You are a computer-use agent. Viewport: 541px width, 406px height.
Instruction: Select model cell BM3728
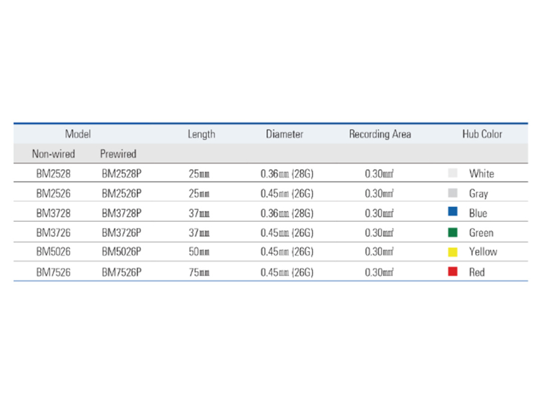click(x=53, y=213)
